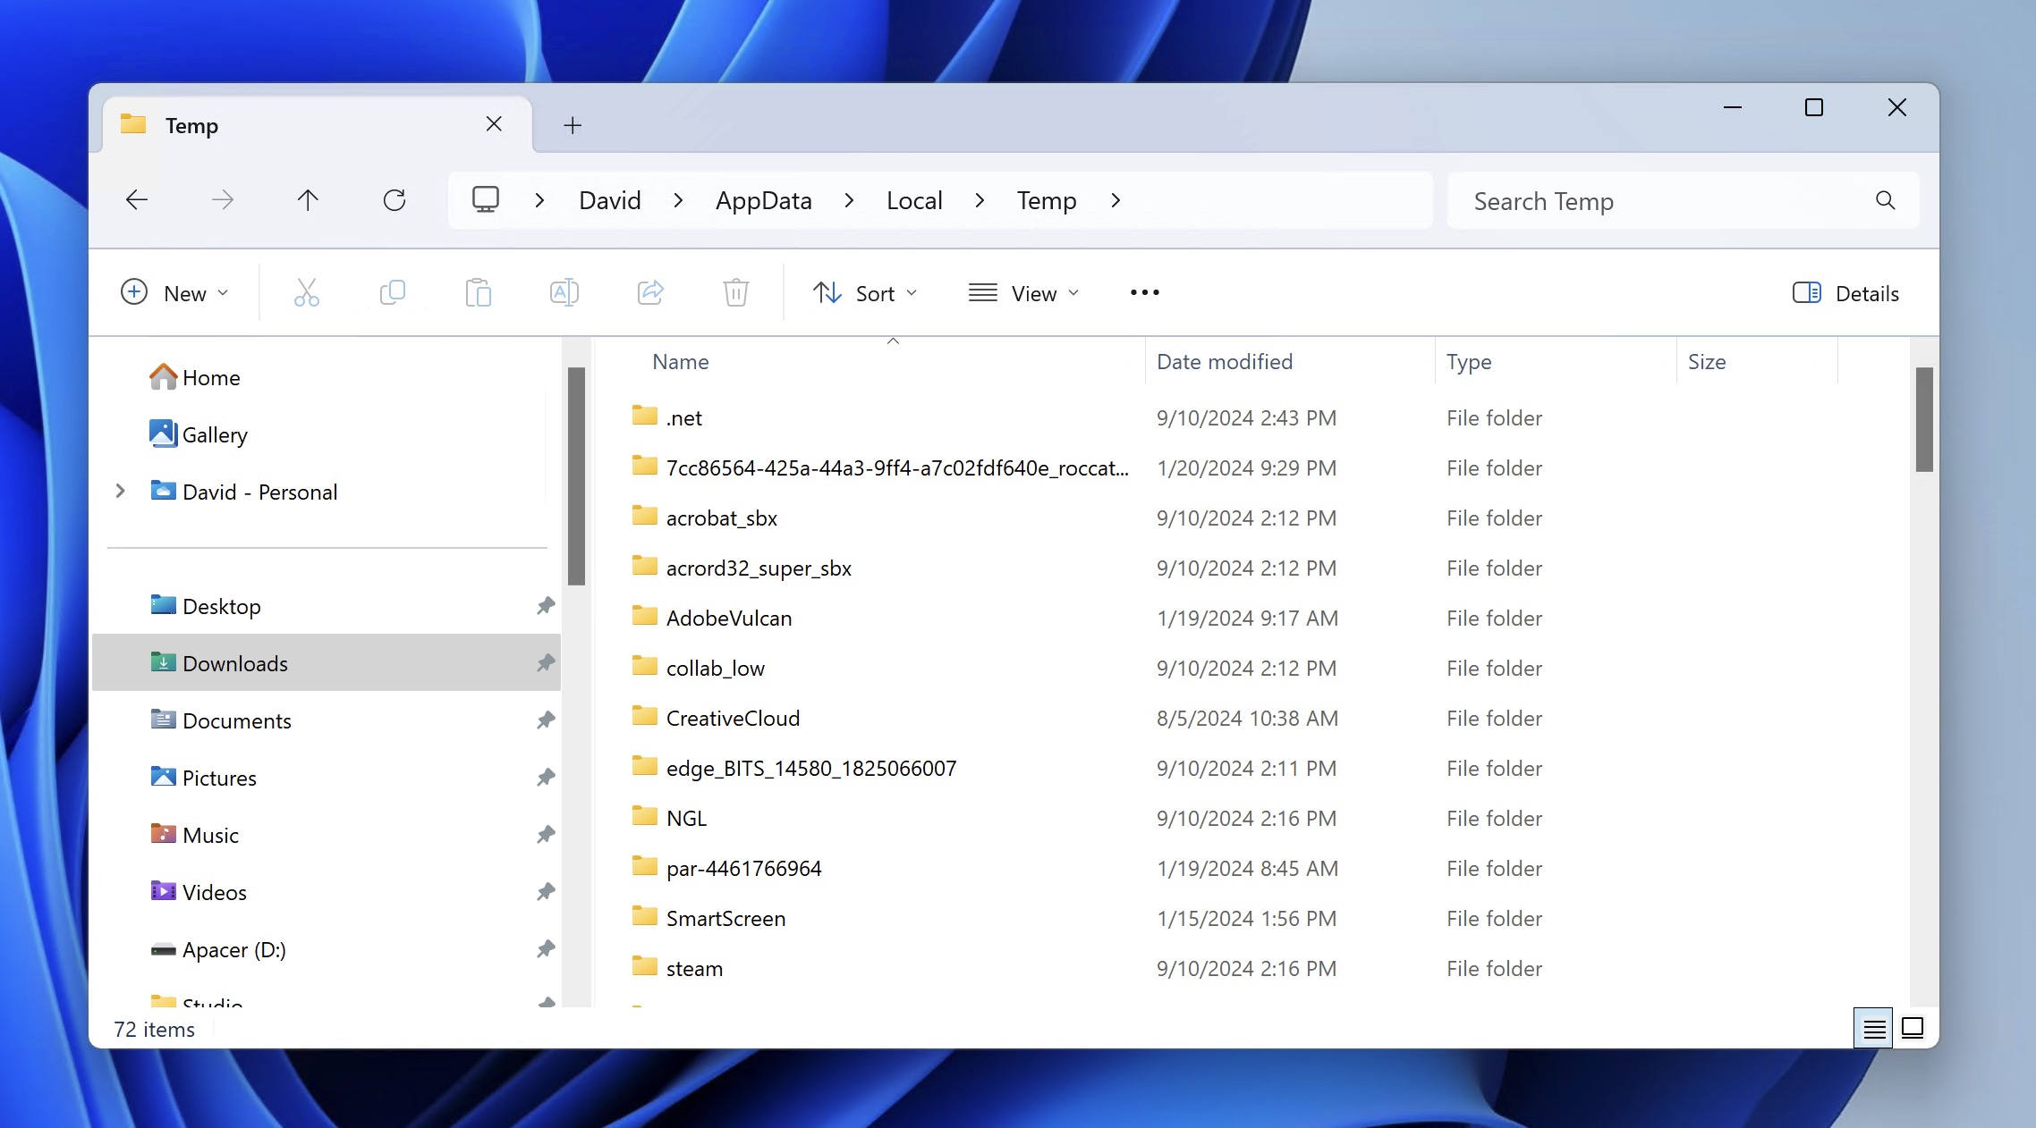2036x1128 pixels.
Task: Unpin Desktop using its pin icon
Action: [x=546, y=606]
